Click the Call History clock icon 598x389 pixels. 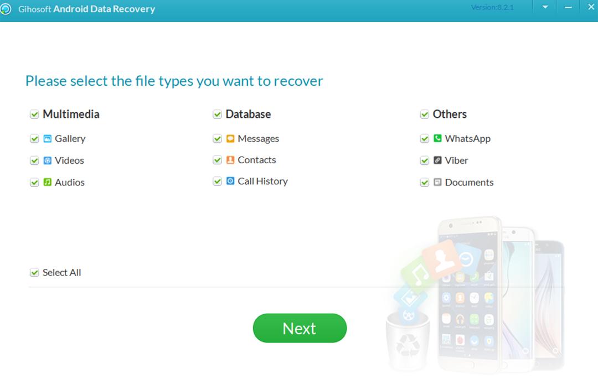tap(230, 181)
